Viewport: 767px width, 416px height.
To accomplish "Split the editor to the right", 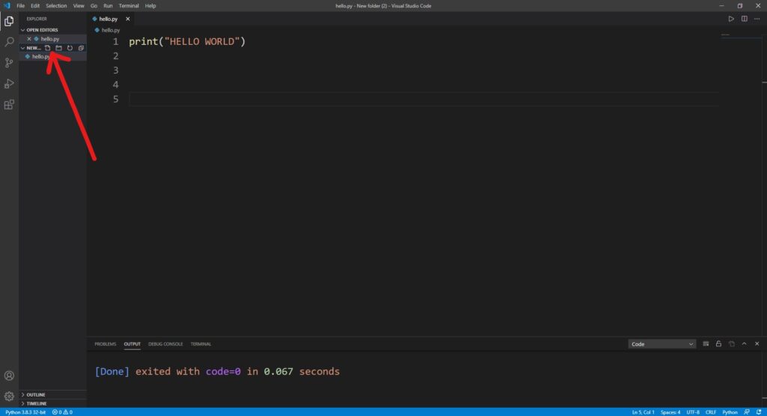I will (744, 19).
